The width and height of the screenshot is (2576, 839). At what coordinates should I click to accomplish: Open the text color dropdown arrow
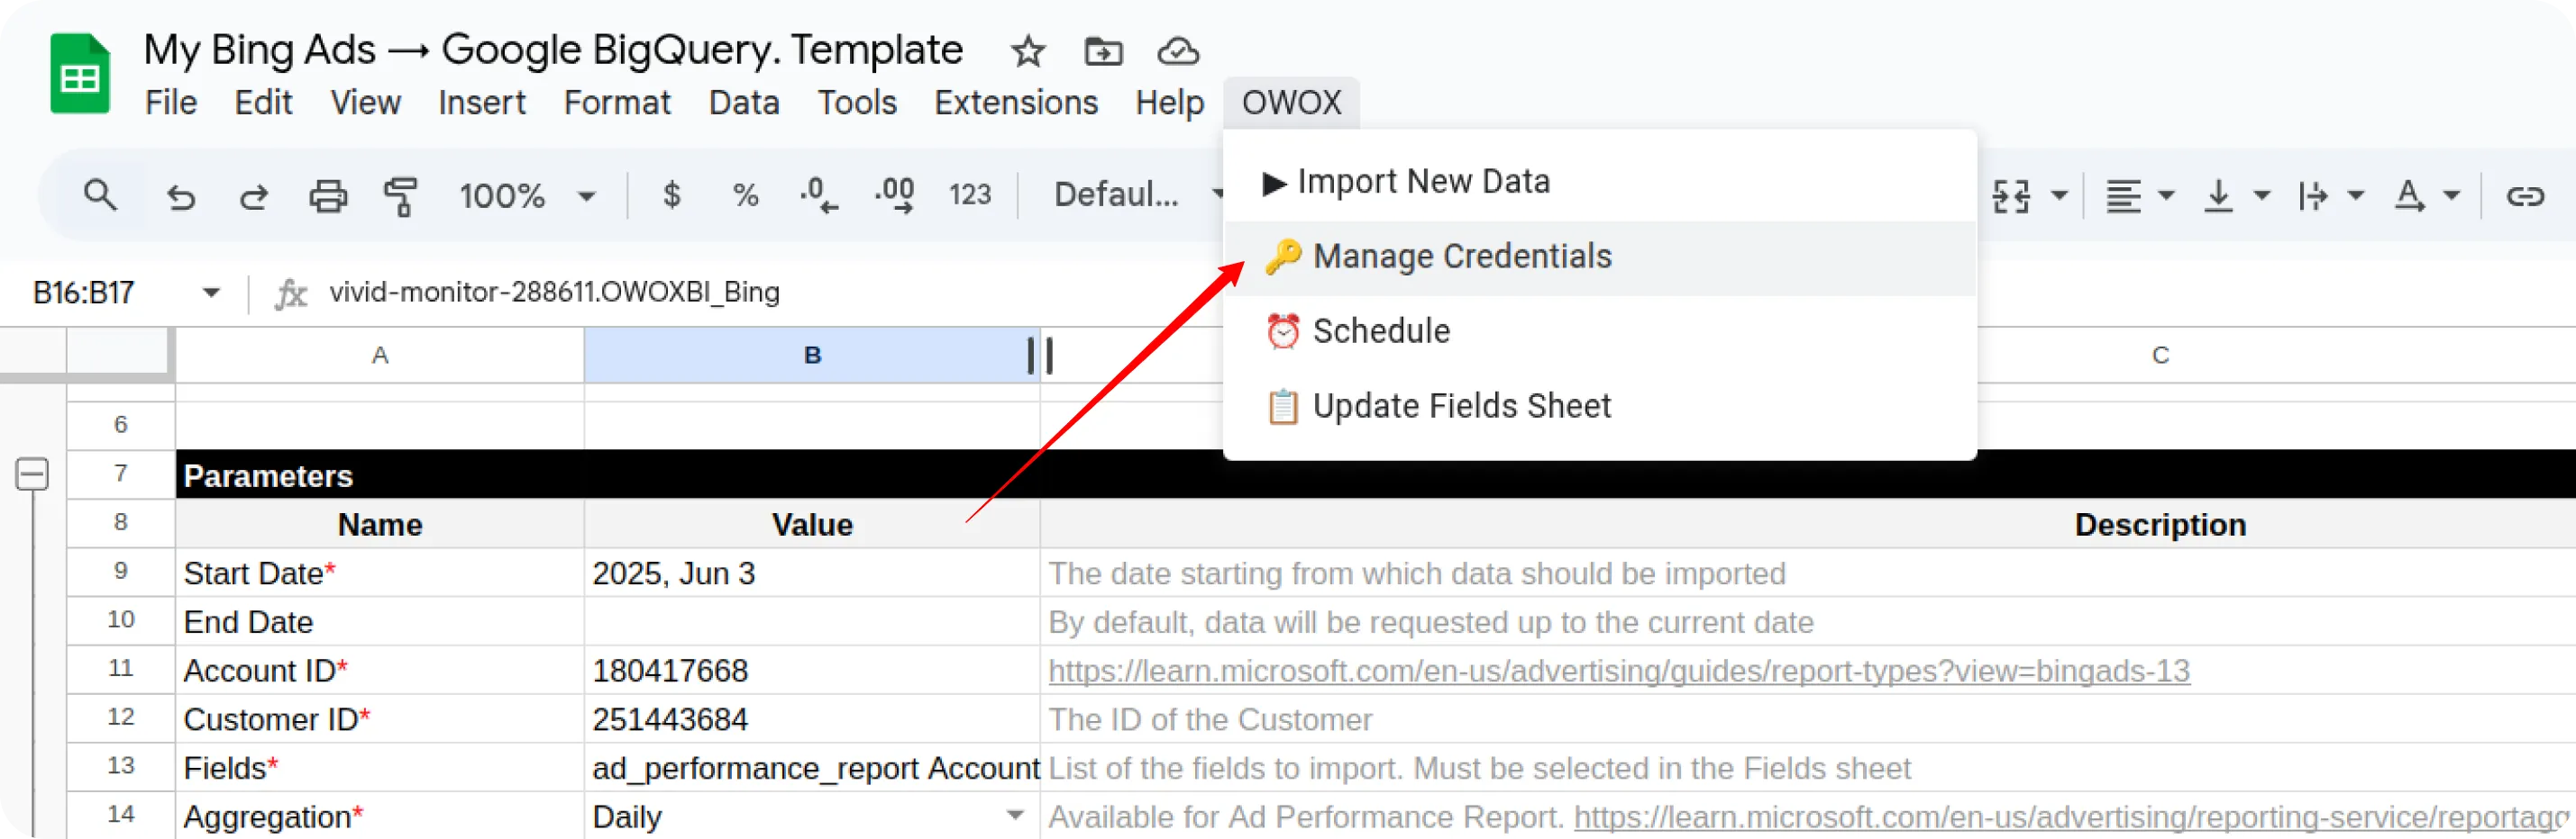[2452, 194]
